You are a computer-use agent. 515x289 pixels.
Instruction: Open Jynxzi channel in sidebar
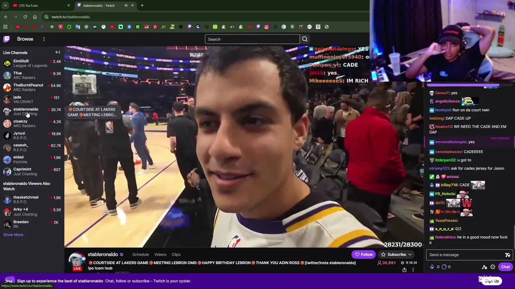[x=32, y=136]
